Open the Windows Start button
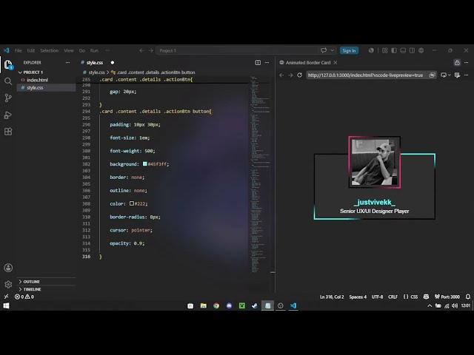 pyautogui.click(x=6, y=305)
